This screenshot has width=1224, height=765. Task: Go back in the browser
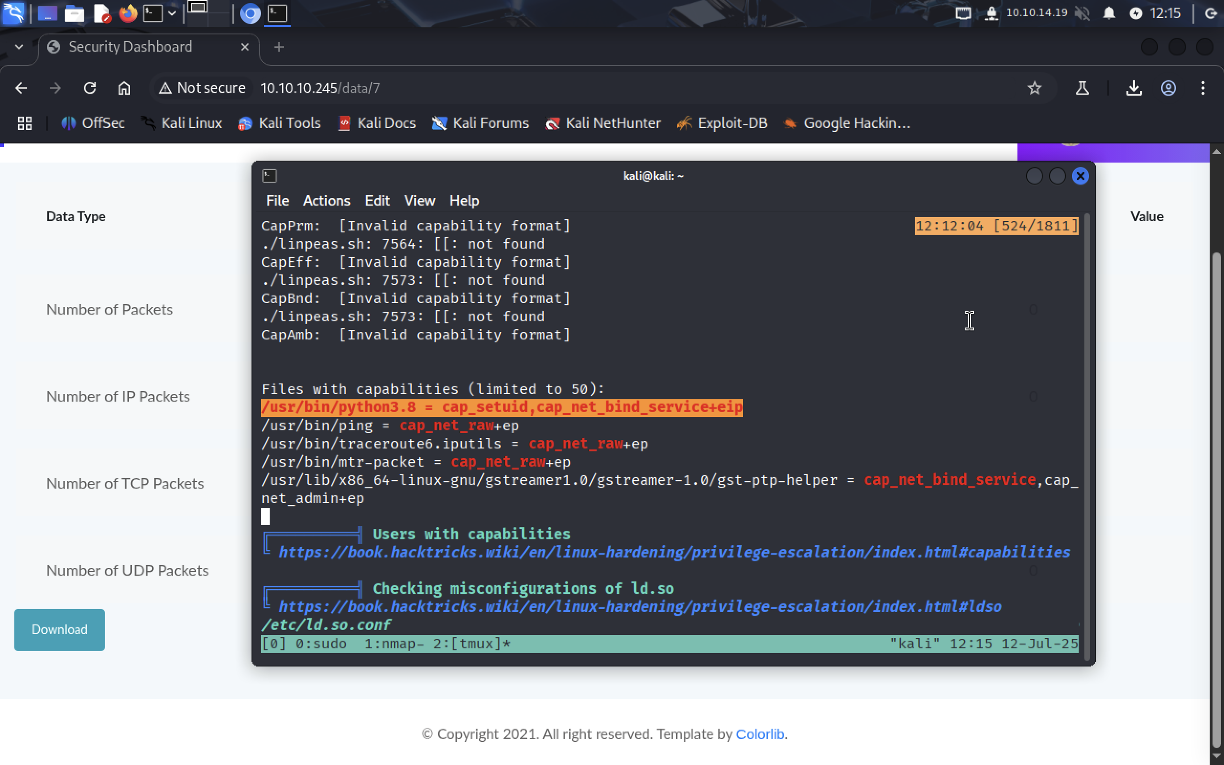point(21,88)
